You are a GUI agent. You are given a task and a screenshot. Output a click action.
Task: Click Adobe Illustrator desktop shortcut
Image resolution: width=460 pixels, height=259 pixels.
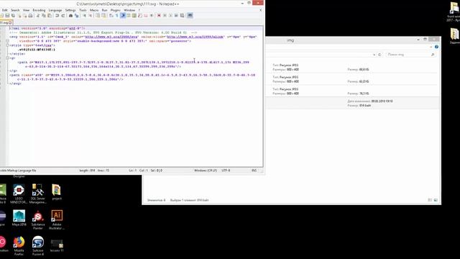point(57,219)
